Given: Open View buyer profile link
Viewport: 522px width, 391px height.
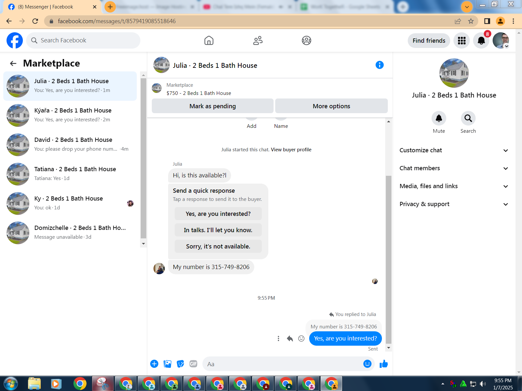Looking at the screenshot, I should pyautogui.click(x=291, y=150).
